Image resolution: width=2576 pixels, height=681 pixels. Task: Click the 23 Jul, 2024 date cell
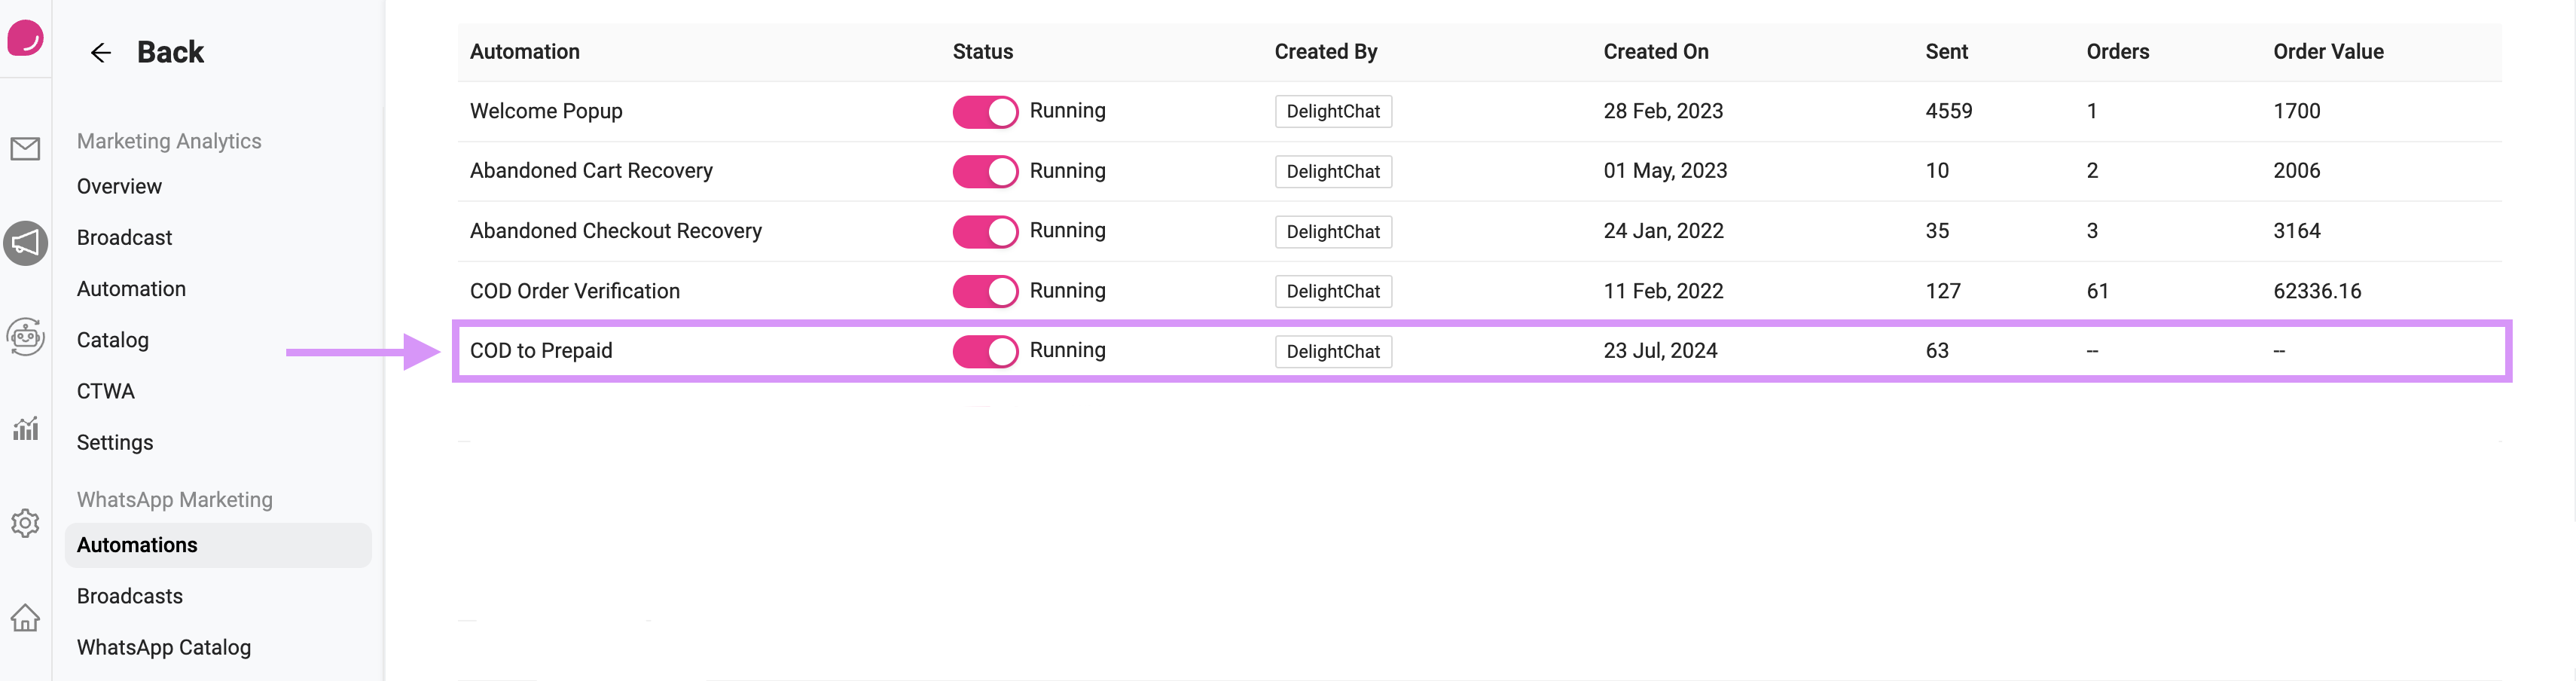coord(1660,351)
